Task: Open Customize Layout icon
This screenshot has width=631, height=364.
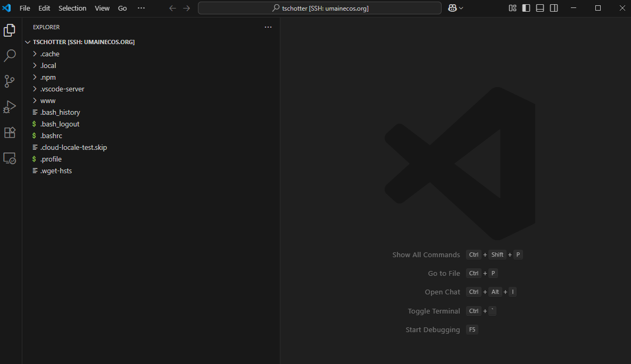Action: point(512,8)
